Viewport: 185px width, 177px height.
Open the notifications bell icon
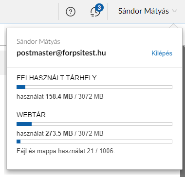pyautogui.click(x=95, y=12)
